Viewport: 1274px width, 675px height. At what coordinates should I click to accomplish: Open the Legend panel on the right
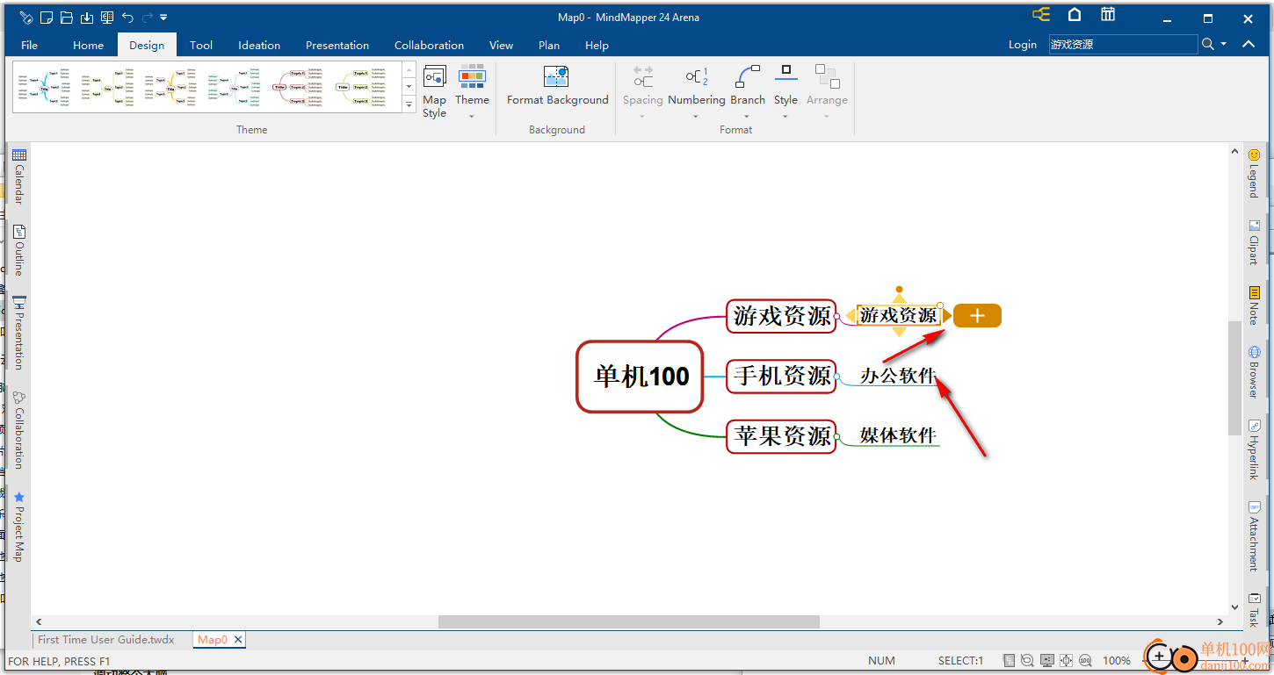coord(1254,173)
